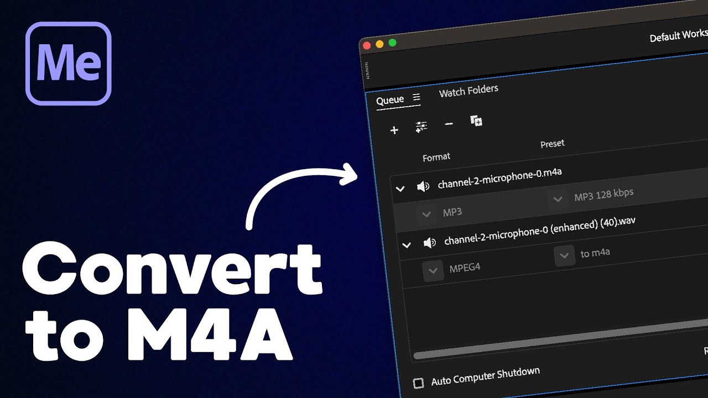Enable Auto Computer Shutdown checkbox
The width and height of the screenshot is (708, 398).
[x=419, y=383]
